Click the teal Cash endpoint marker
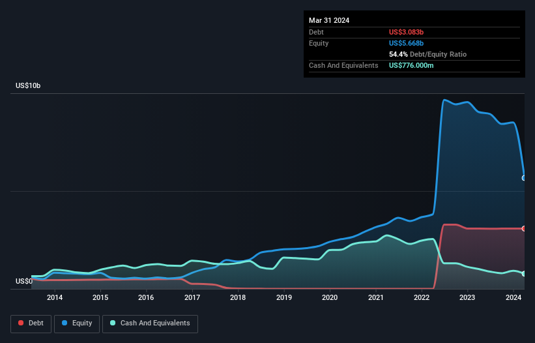The height and width of the screenshot is (343, 535). click(524, 274)
